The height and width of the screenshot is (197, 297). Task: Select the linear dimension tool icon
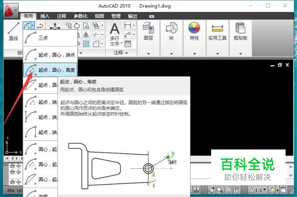[128, 26]
